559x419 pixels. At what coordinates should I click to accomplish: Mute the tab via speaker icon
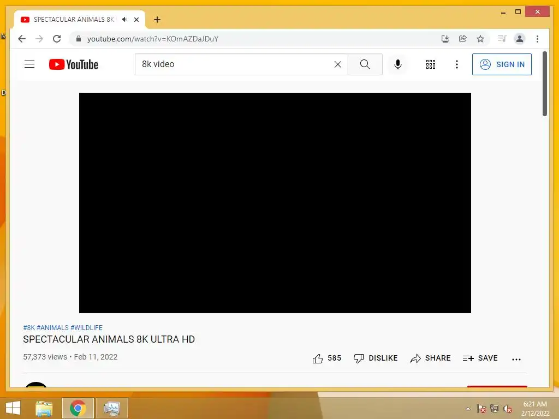[124, 20]
